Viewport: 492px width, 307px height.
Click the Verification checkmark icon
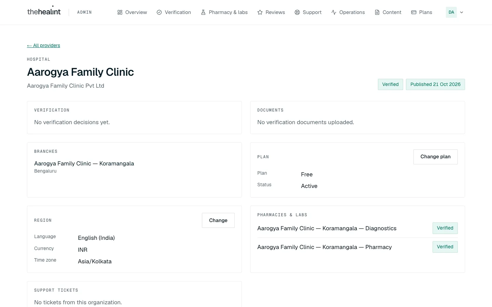[159, 12]
